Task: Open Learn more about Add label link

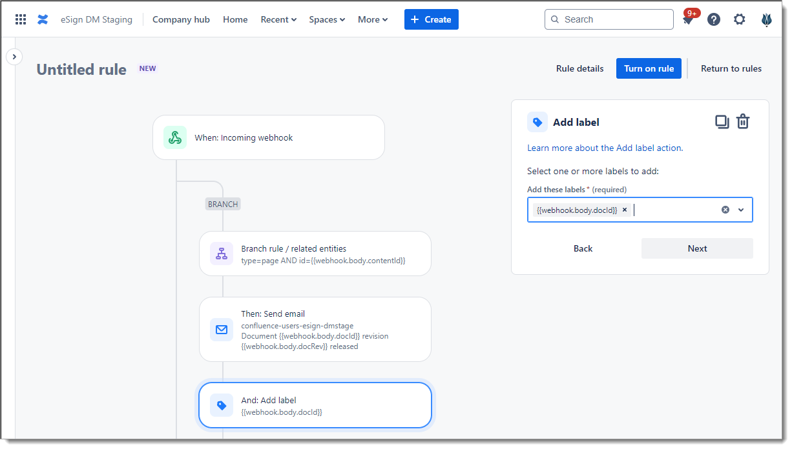Action: tap(605, 148)
